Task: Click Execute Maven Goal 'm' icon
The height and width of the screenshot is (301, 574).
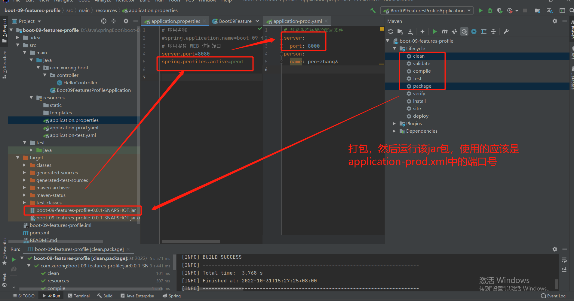Action: tap(445, 32)
